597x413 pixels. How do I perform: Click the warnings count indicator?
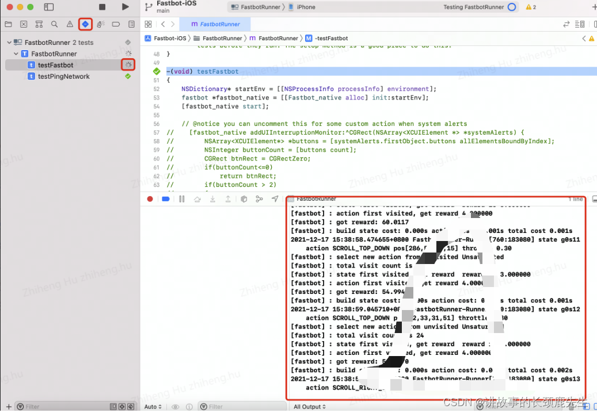tap(531, 7)
